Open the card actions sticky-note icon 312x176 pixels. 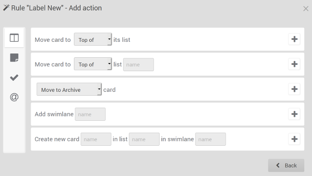coord(14,58)
